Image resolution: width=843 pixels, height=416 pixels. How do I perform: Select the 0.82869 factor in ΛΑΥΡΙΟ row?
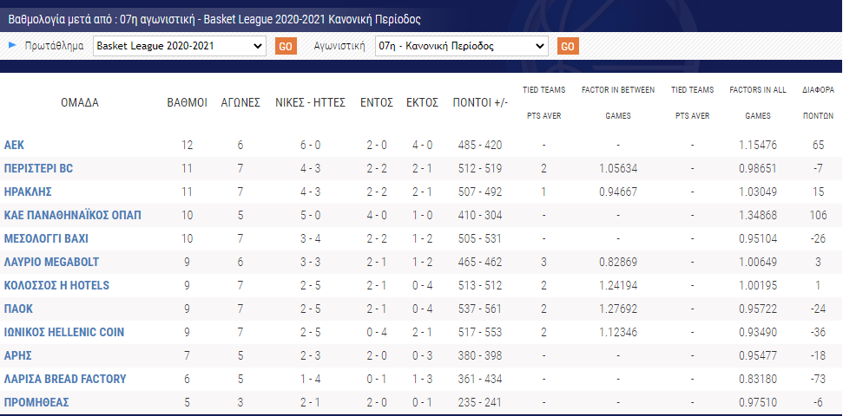[618, 262]
